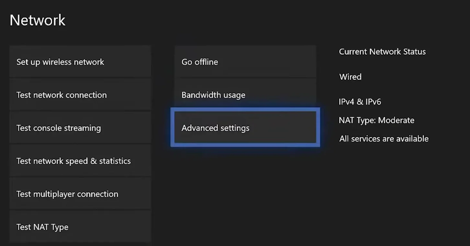This screenshot has width=470, height=246.
Task: Click the IPv4 & IPv6 status line
Action: pyautogui.click(x=360, y=102)
